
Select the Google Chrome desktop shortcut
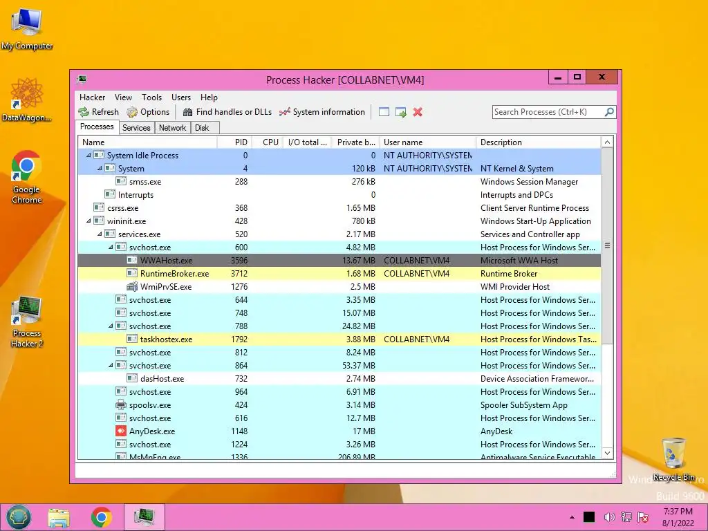27,177
